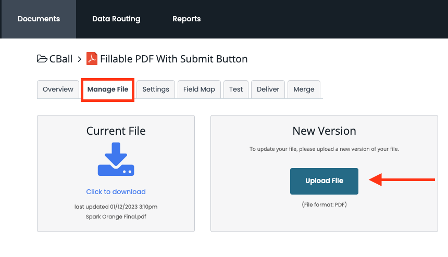Viewport: 448px width, 257px height.
Task: Go to the Merge tab
Action: pos(304,89)
